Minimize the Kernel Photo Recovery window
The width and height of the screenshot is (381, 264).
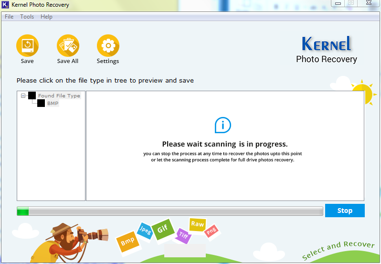338,3
